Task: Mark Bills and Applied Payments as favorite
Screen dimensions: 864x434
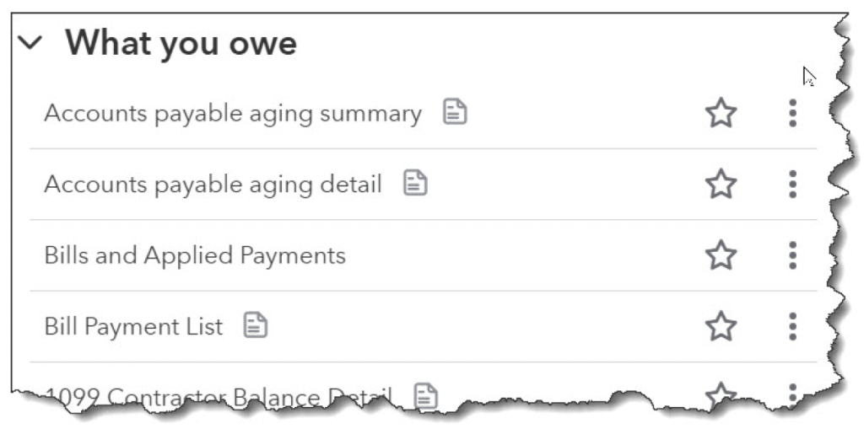Action: pyautogui.click(x=721, y=255)
